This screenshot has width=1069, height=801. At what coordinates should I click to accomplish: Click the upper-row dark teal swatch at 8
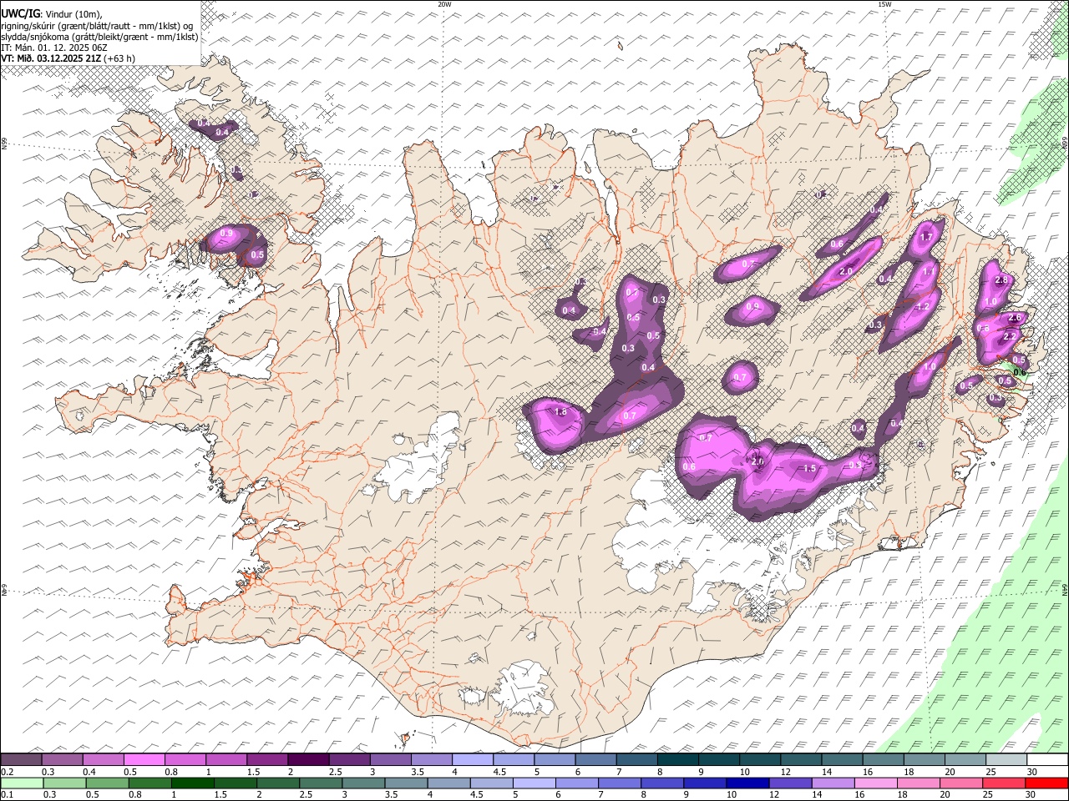pyautogui.click(x=678, y=759)
